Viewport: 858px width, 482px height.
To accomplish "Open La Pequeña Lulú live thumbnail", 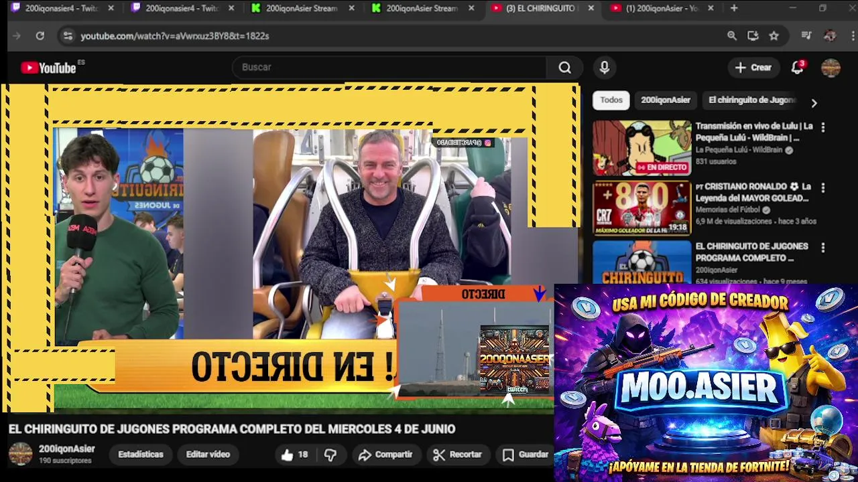I will pyautogui.click(x=641, y=148).
